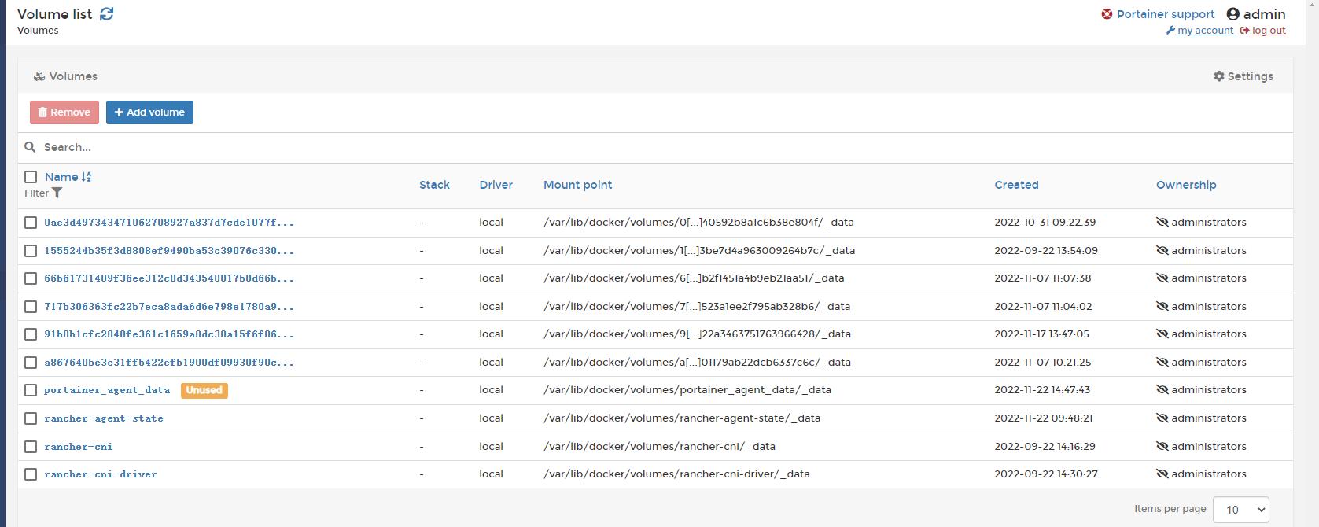
Task: Check the 91b0b1cf volume checkbox
Action: pos(31,334)
